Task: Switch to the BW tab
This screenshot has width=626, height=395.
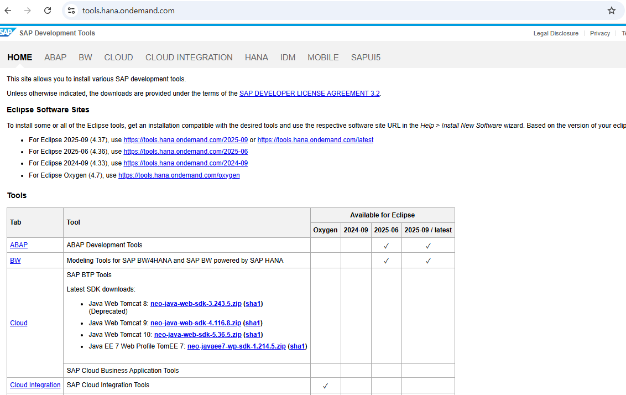Action: [x=85, y=58]
